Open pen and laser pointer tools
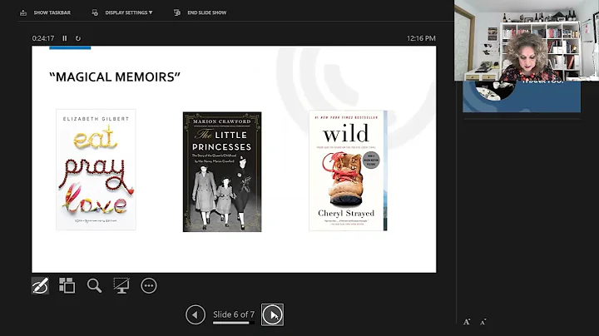The height and width of the screenshot is (336, 599). (x=40, y=285)
